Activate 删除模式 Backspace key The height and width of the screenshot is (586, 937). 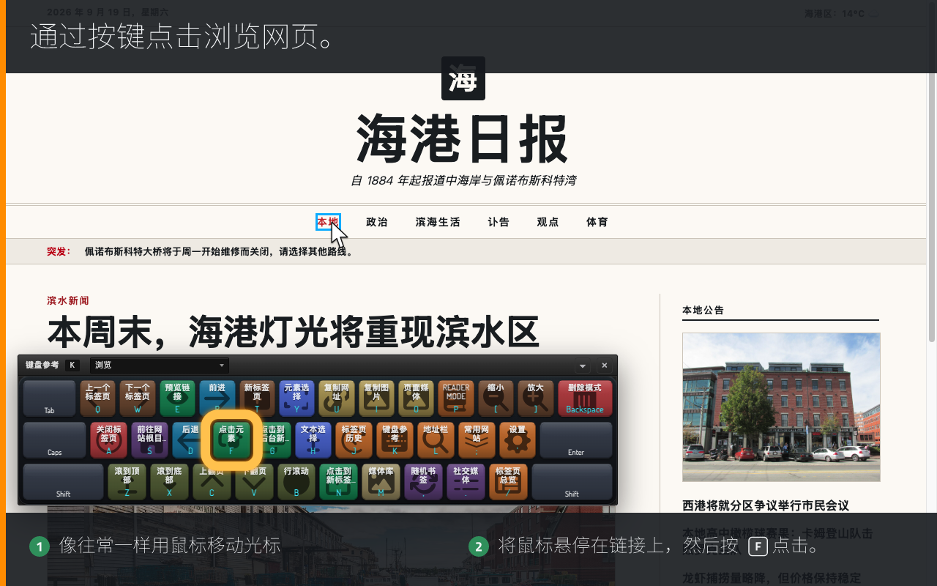[x=585, y=398]
